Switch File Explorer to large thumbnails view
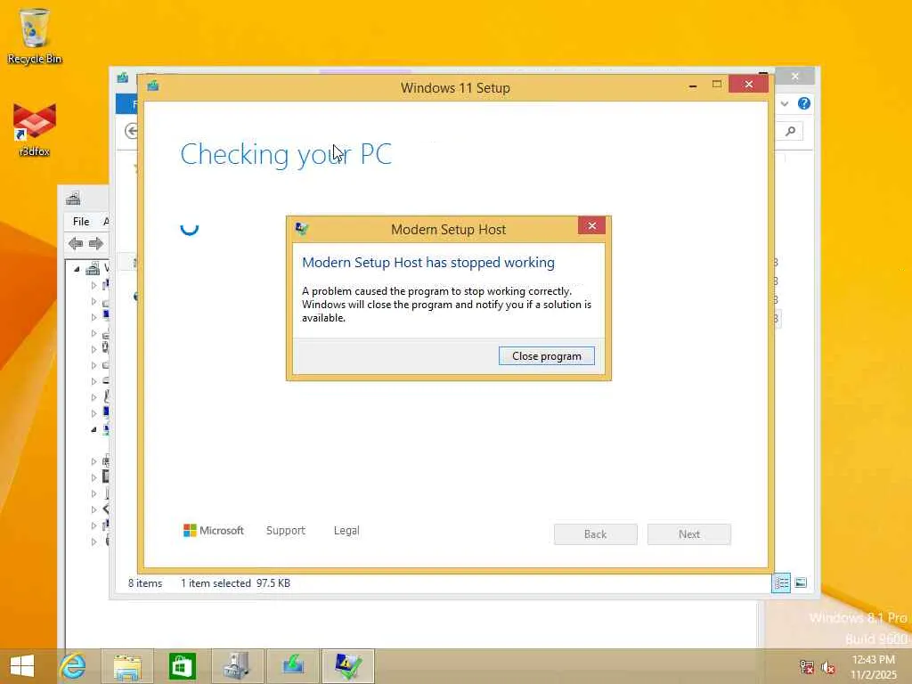The image size is (912, 684). click(801, 582)
